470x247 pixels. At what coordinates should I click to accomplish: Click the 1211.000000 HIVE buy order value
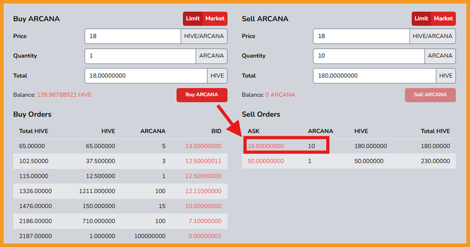[x=97, y=191]
